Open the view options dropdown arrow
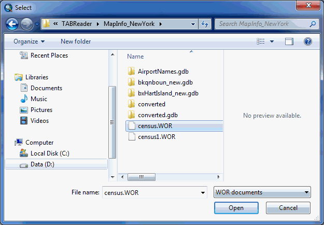Screen dimensions: 324x225 point(272,41)
